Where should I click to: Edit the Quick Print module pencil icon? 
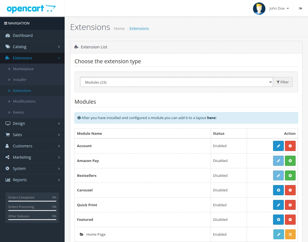[278, 205]
